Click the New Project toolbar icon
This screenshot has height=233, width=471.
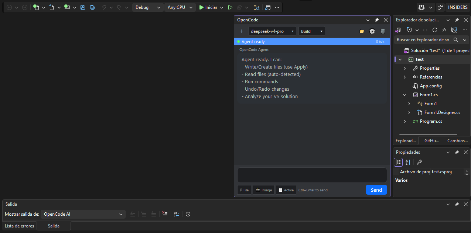tap(36, 7)
